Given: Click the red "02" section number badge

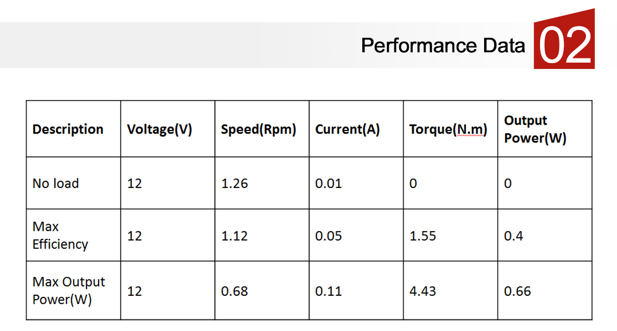Looking at the screenshot, I should pyautogui.click(x=564, y=46).
